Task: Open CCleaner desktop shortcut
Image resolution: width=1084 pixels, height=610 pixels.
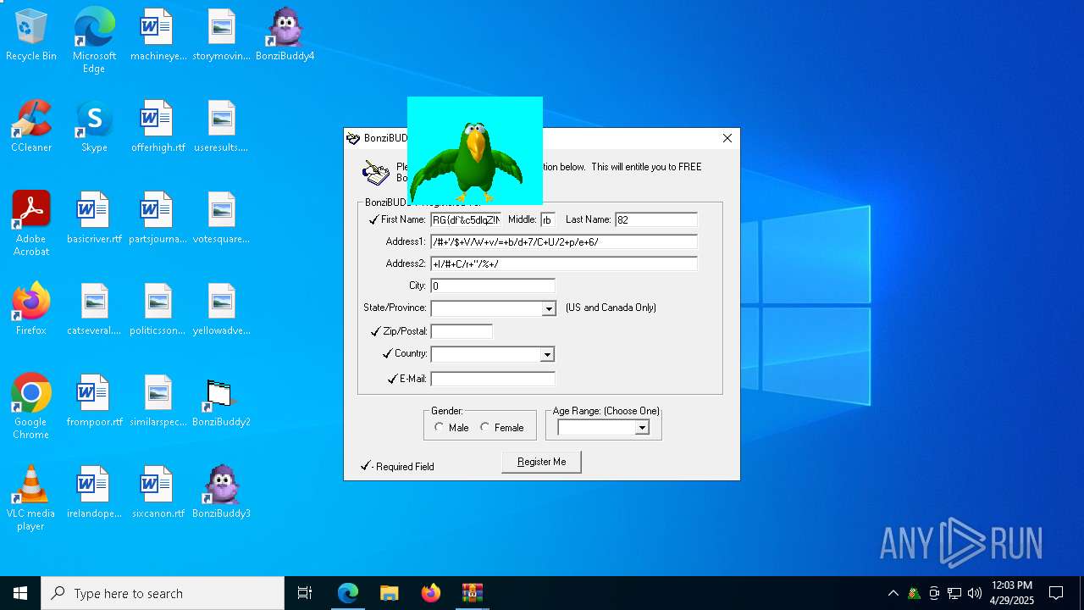Action: coord(31,127)
